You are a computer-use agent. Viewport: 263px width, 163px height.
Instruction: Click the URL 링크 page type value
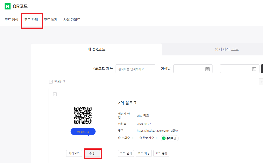[143, 116]
